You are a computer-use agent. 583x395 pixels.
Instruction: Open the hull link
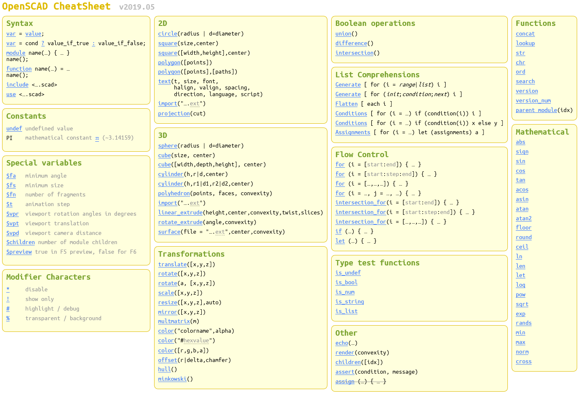point(165,370)
